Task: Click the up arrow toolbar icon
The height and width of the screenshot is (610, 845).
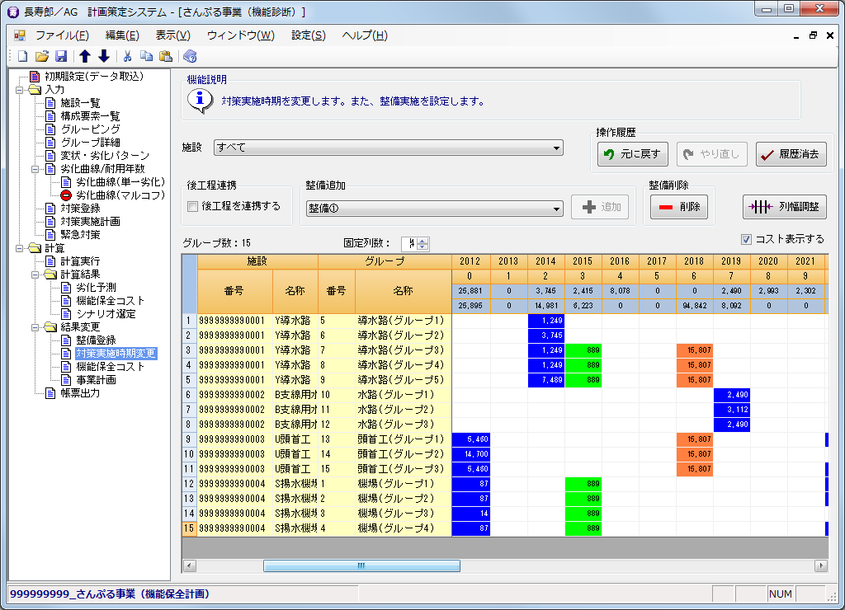Action: 85,56
